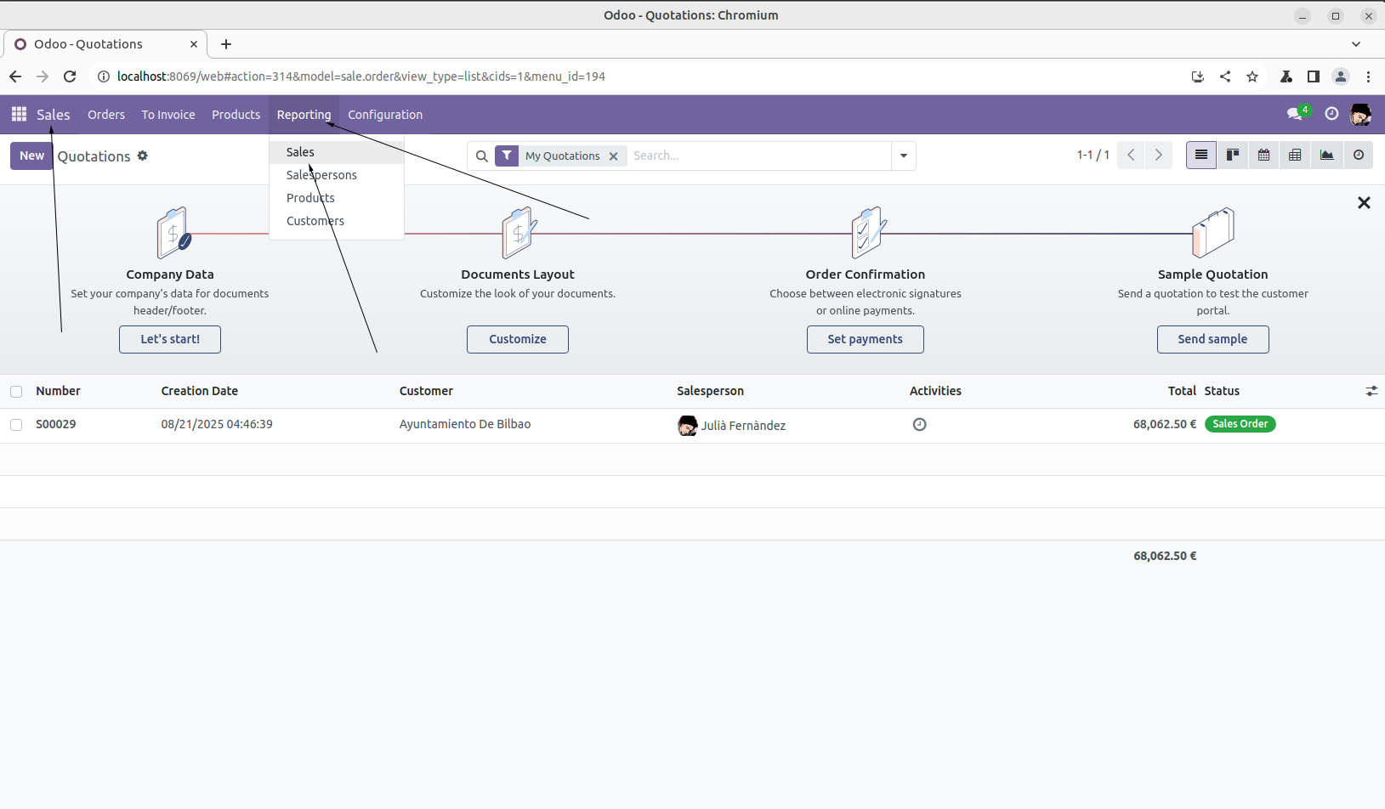This screenshot has height=809, width=1385.
Task: Expand the search options dropdown arrow
Action: point(903,156)
